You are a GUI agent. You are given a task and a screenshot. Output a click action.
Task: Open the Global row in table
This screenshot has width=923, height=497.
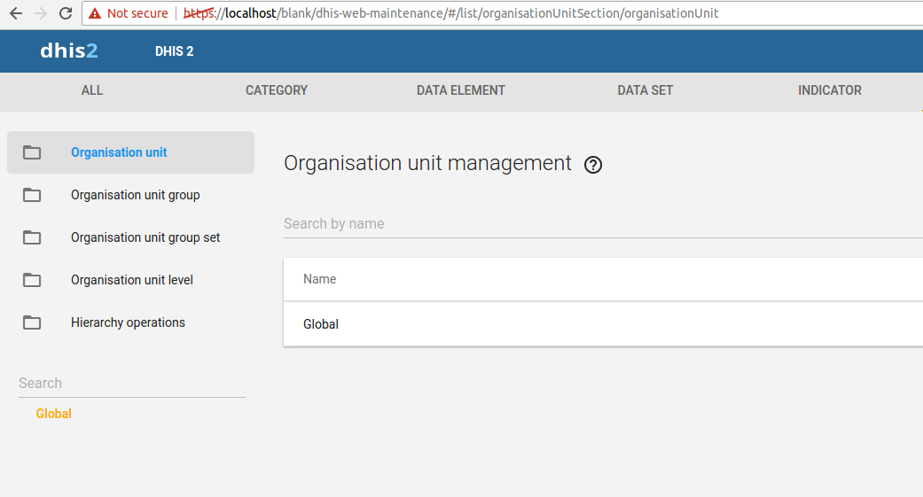(321, 324)
